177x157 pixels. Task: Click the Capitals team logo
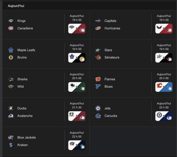coord(98,21)
